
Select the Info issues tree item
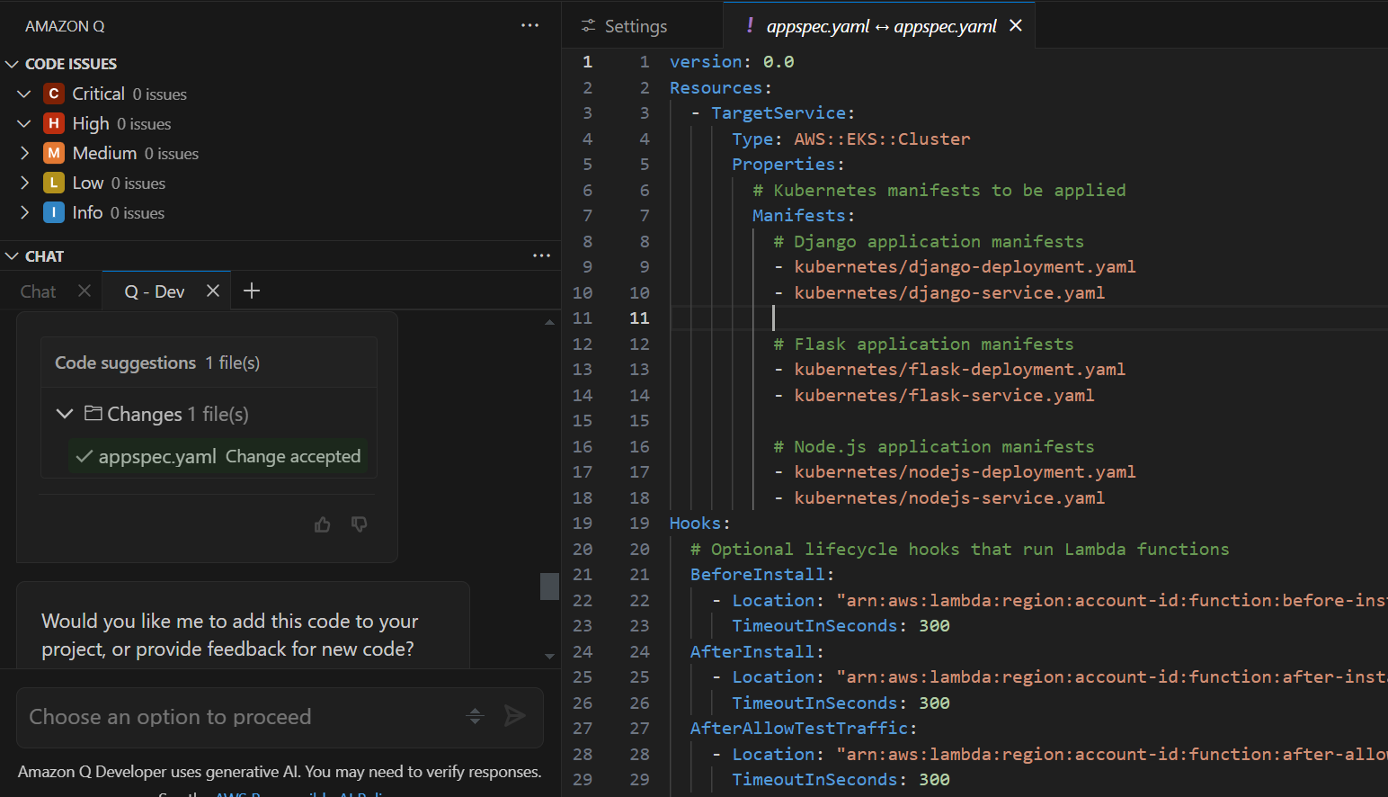click(104, 212)
